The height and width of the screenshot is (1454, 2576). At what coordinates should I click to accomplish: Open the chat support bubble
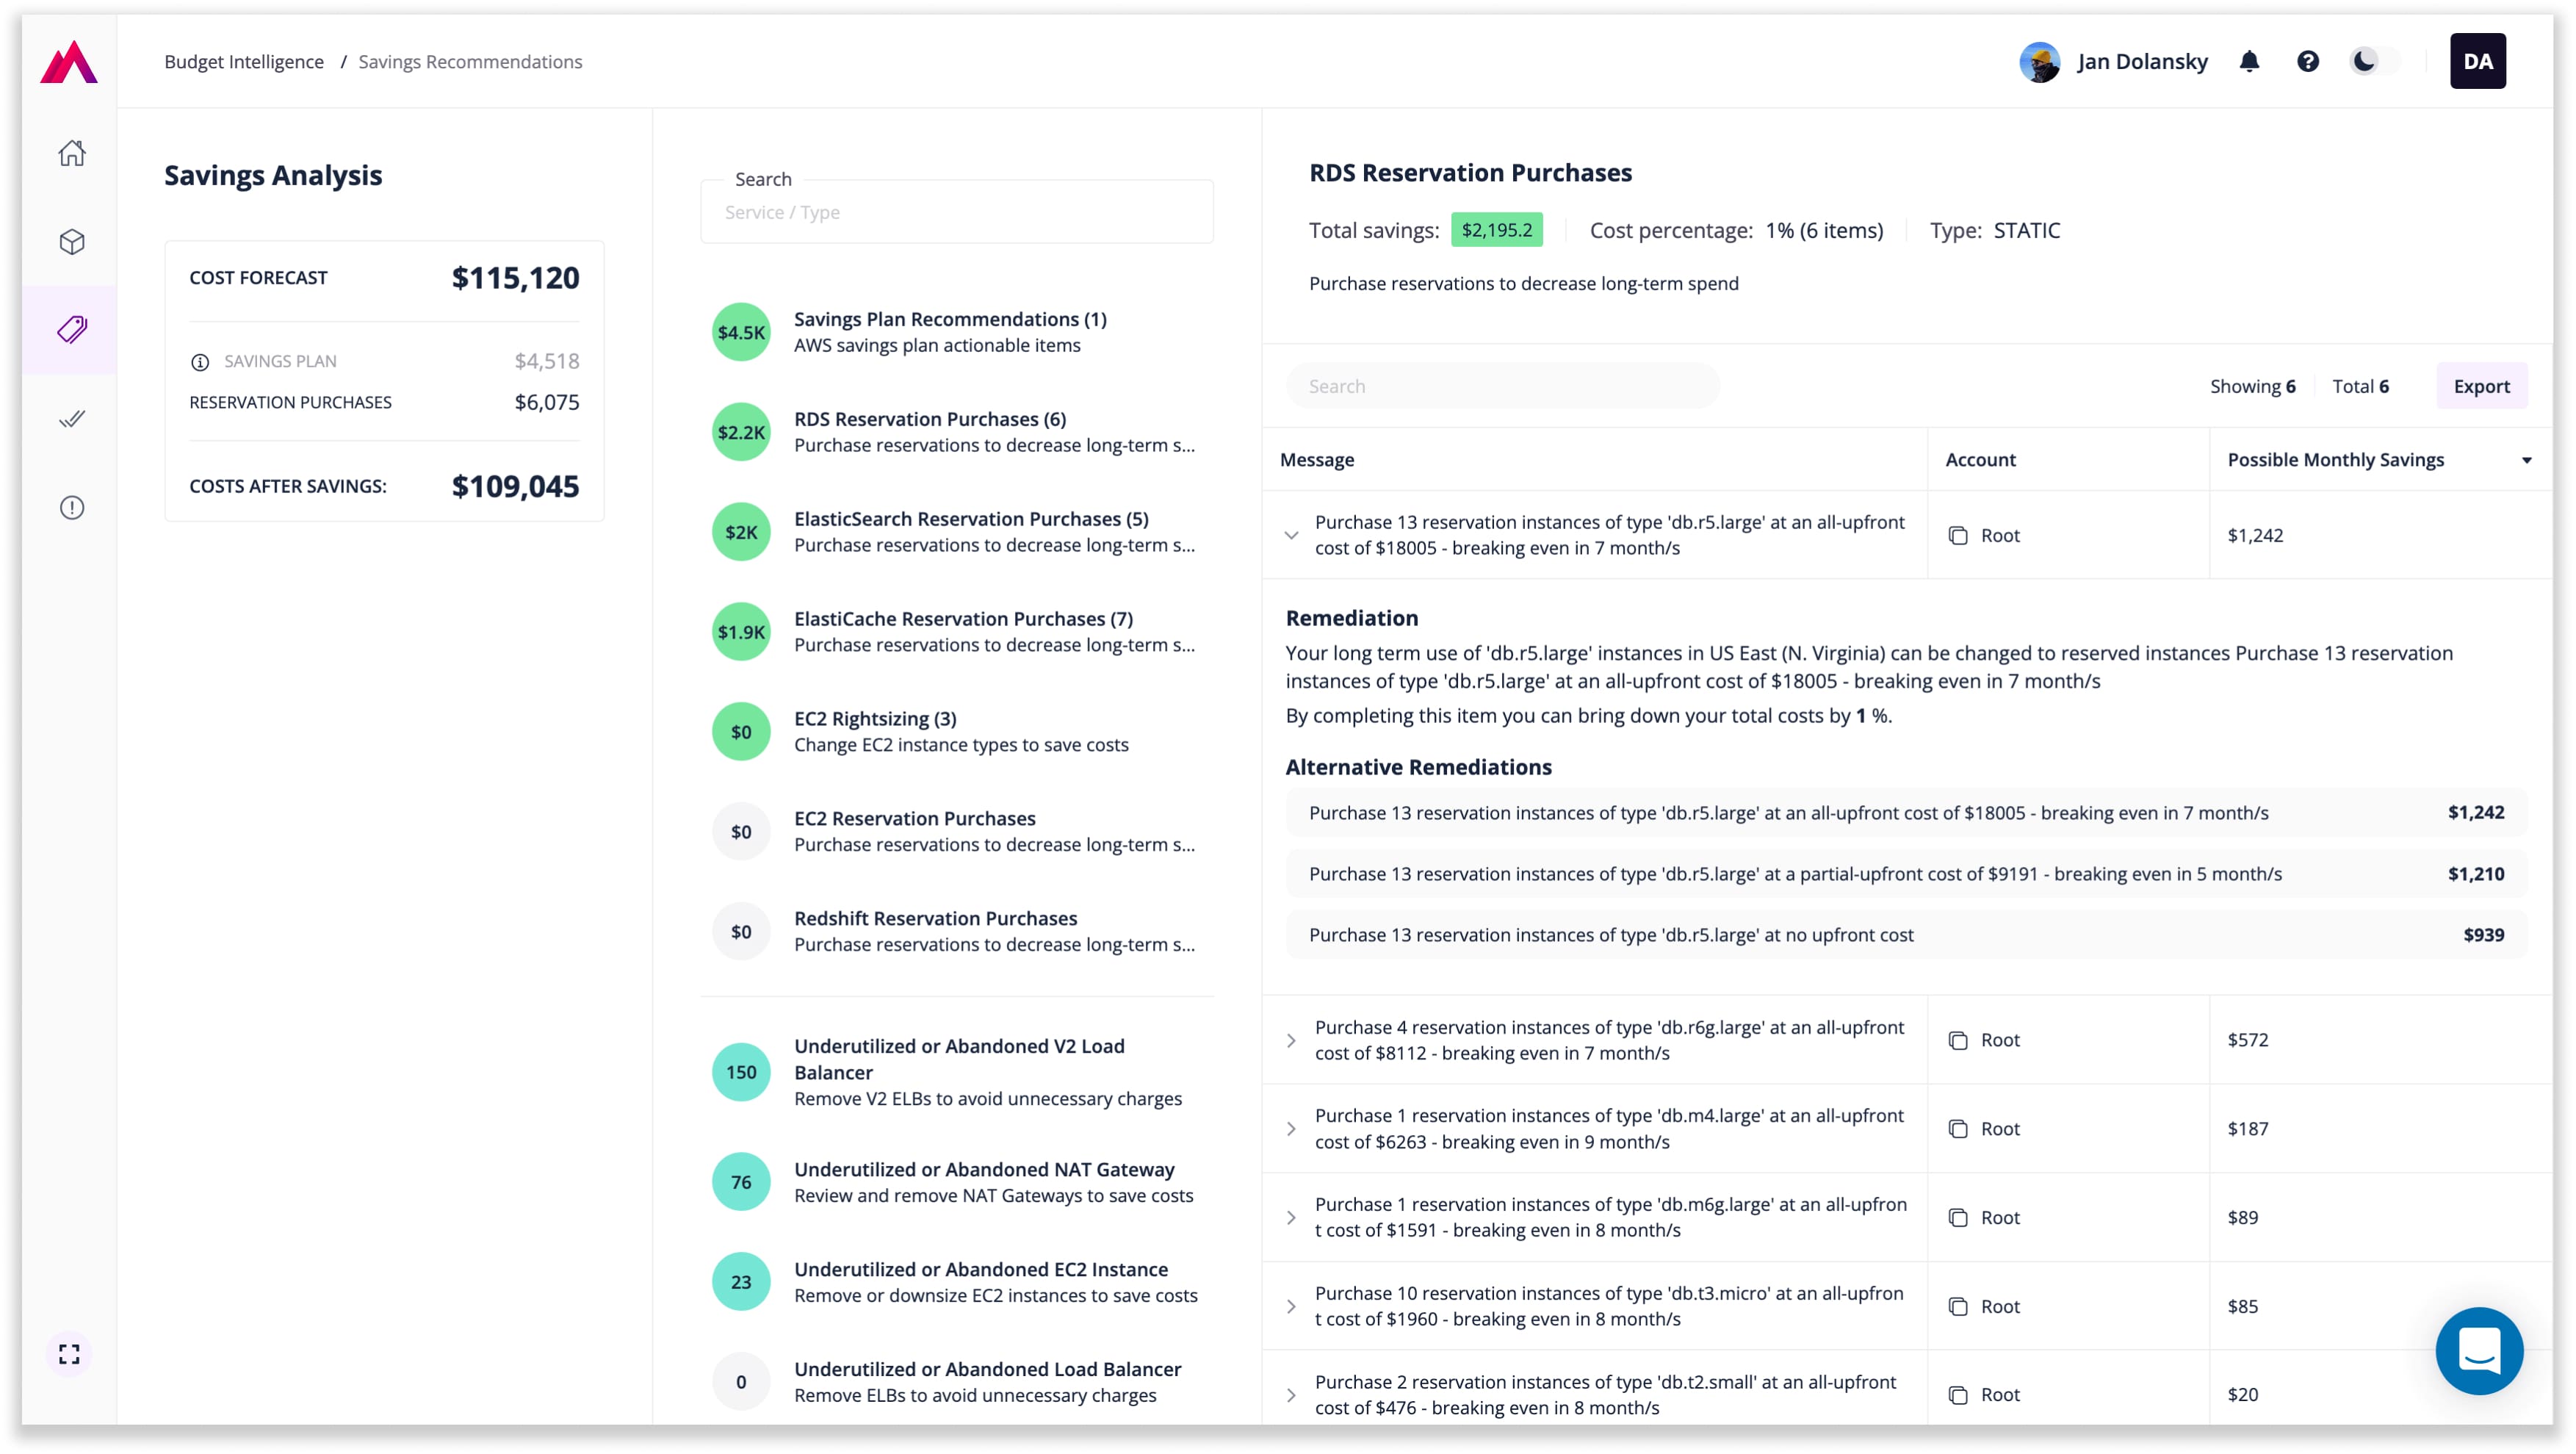pyautogui.click(x=2478, y=1350)
